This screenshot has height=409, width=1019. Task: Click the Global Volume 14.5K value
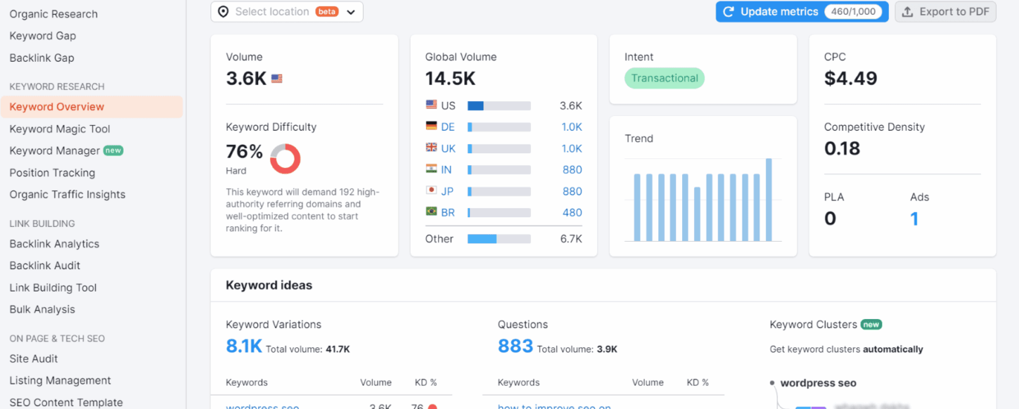(451, 79)
